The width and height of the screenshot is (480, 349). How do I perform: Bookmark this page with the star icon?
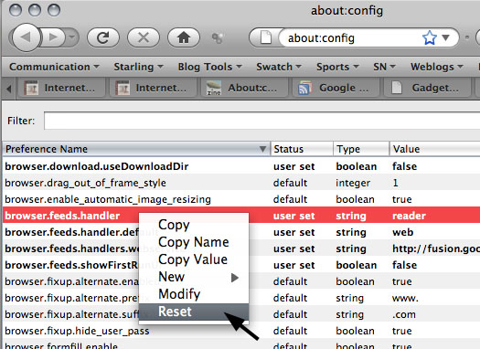(429, 37)
